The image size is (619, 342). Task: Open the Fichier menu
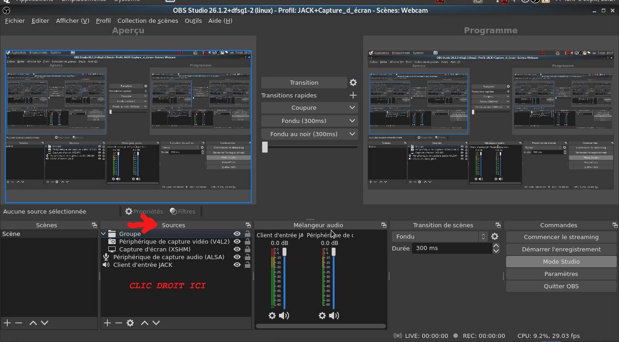coord(15,20)
